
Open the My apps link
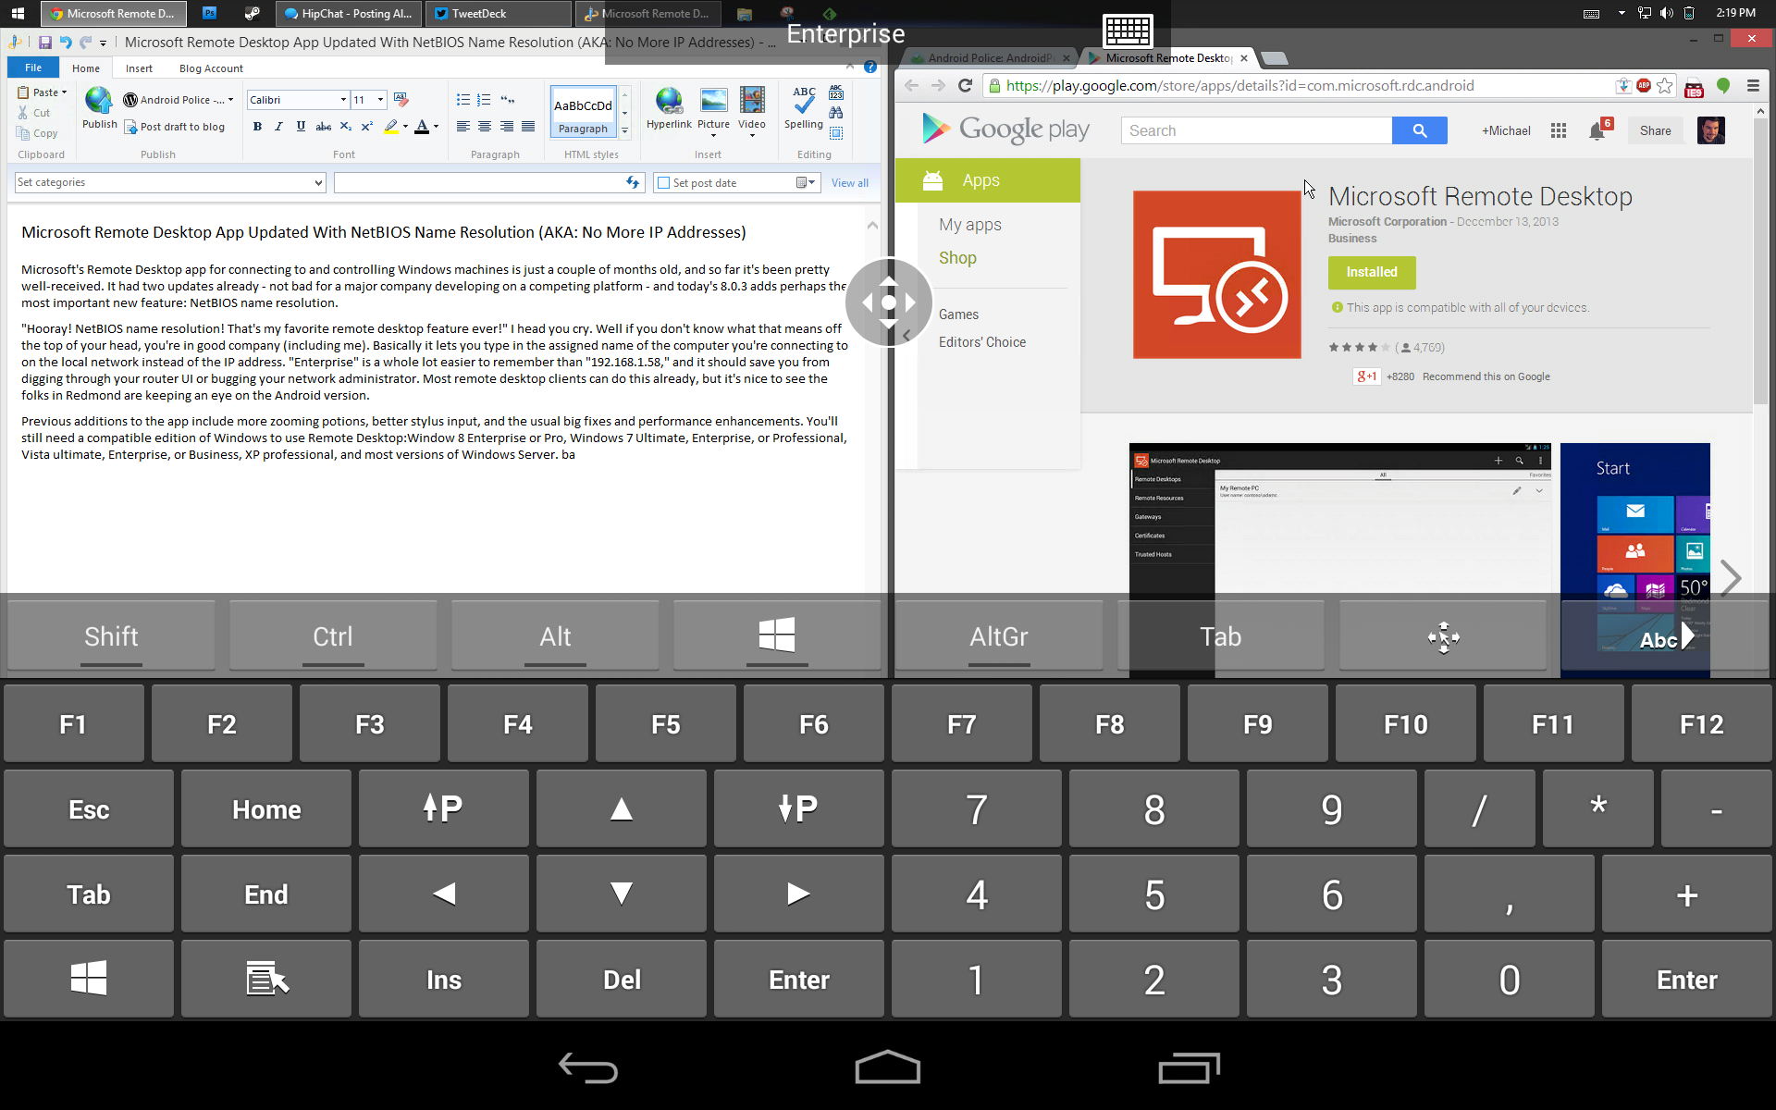tap(969, 225)
